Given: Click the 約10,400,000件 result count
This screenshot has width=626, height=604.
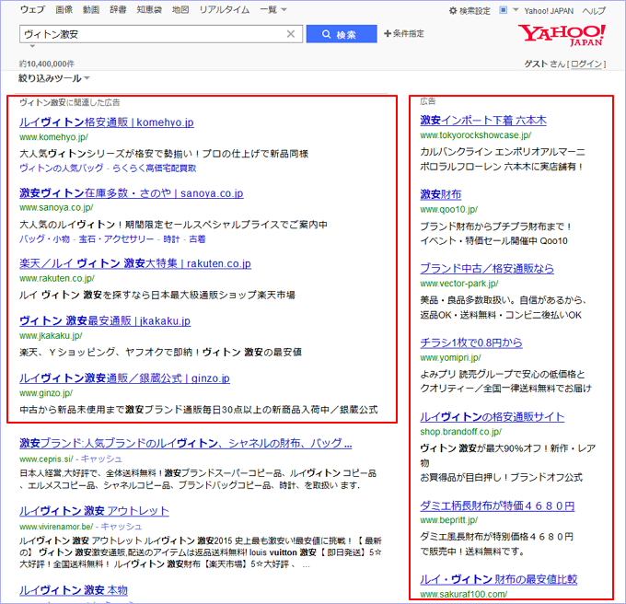Looking at the screenshot, I should pyautogui.click(x=47, y=64).
